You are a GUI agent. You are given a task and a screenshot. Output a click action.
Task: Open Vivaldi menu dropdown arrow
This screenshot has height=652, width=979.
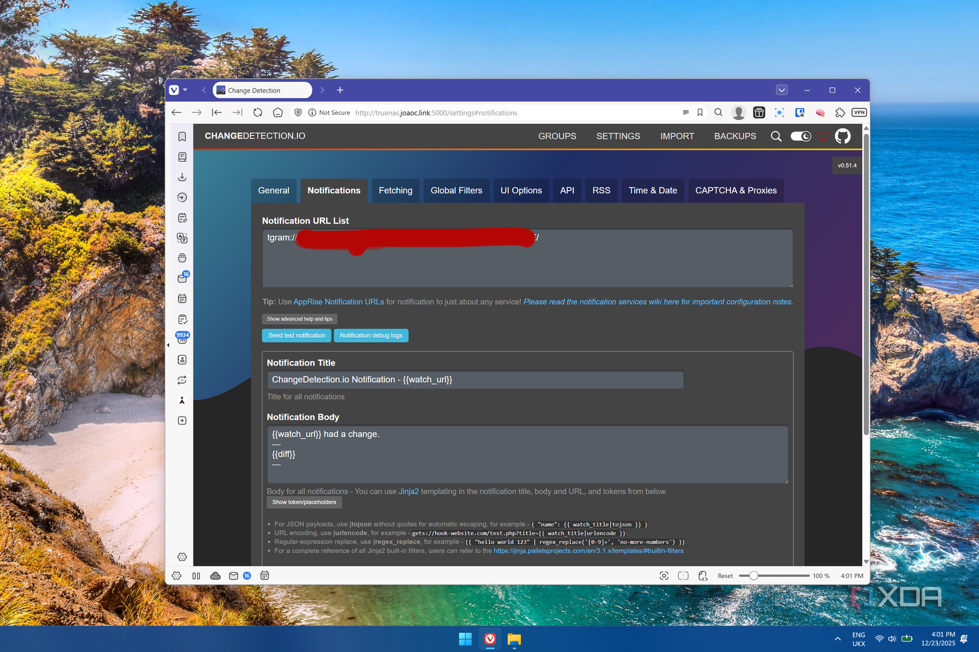coord(185,90)
